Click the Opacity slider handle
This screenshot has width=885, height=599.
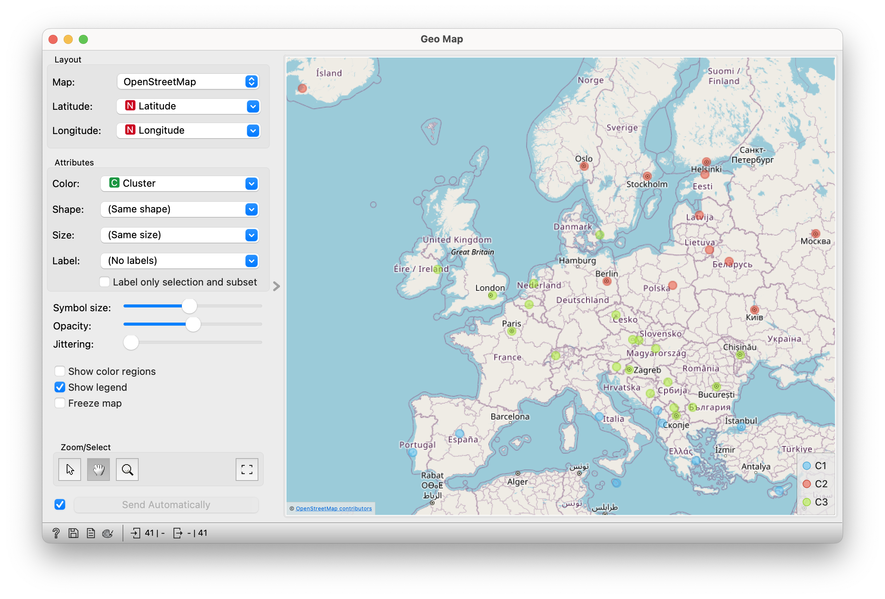tap(193, 324)
